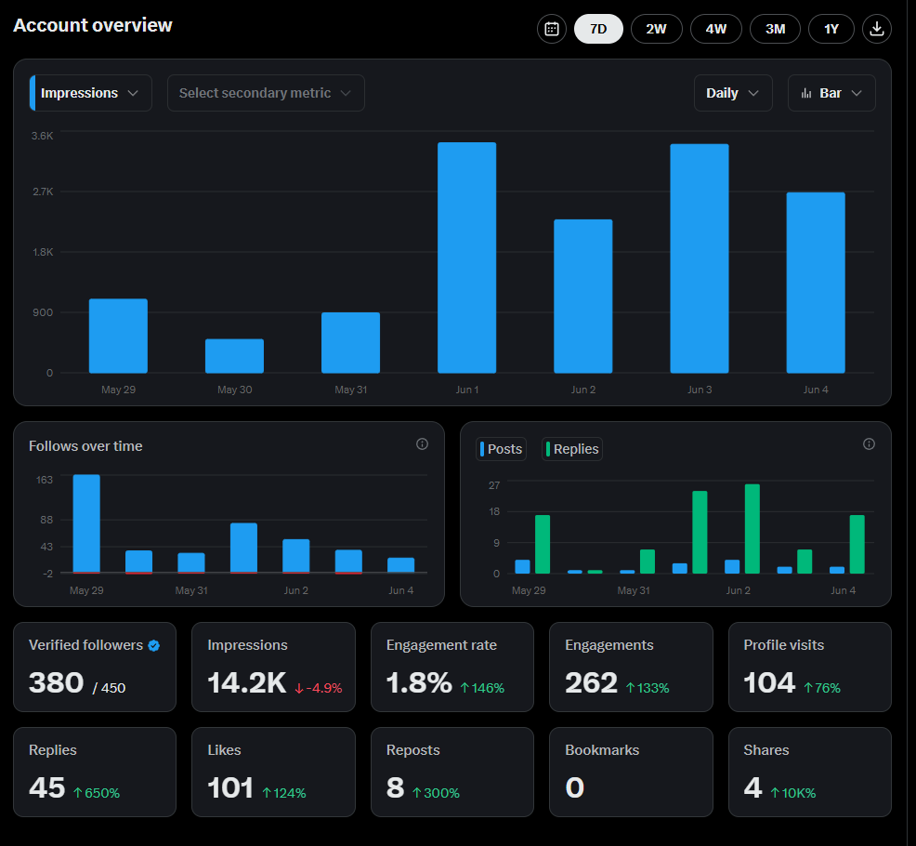Click the Jun 4 impressions bar
916x846 pixels.
point(816,283)
